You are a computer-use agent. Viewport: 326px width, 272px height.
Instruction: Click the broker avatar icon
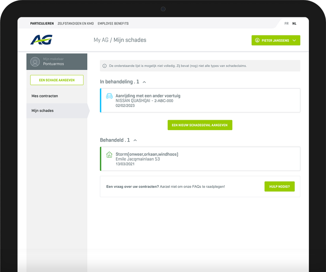pos(35,62)
